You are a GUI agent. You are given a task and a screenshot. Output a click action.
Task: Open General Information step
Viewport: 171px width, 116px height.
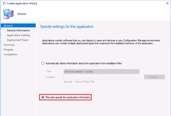18,30
